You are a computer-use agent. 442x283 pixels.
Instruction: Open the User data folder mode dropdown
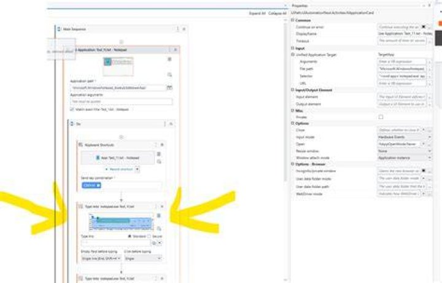[423, 178]
